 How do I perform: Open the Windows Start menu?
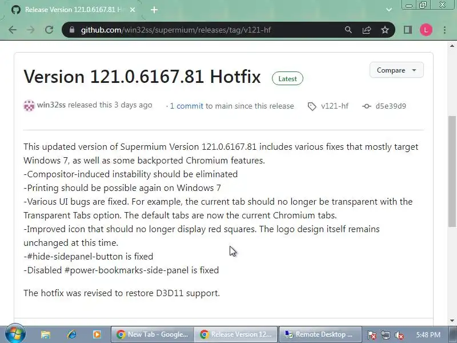(x=15, y=334)
